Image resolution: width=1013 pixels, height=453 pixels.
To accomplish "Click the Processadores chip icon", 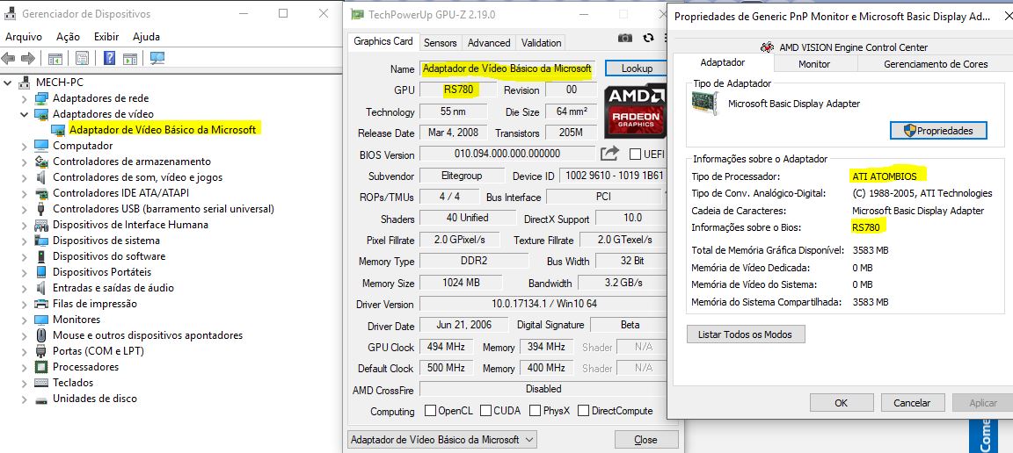I will click(x=41, y=367).
